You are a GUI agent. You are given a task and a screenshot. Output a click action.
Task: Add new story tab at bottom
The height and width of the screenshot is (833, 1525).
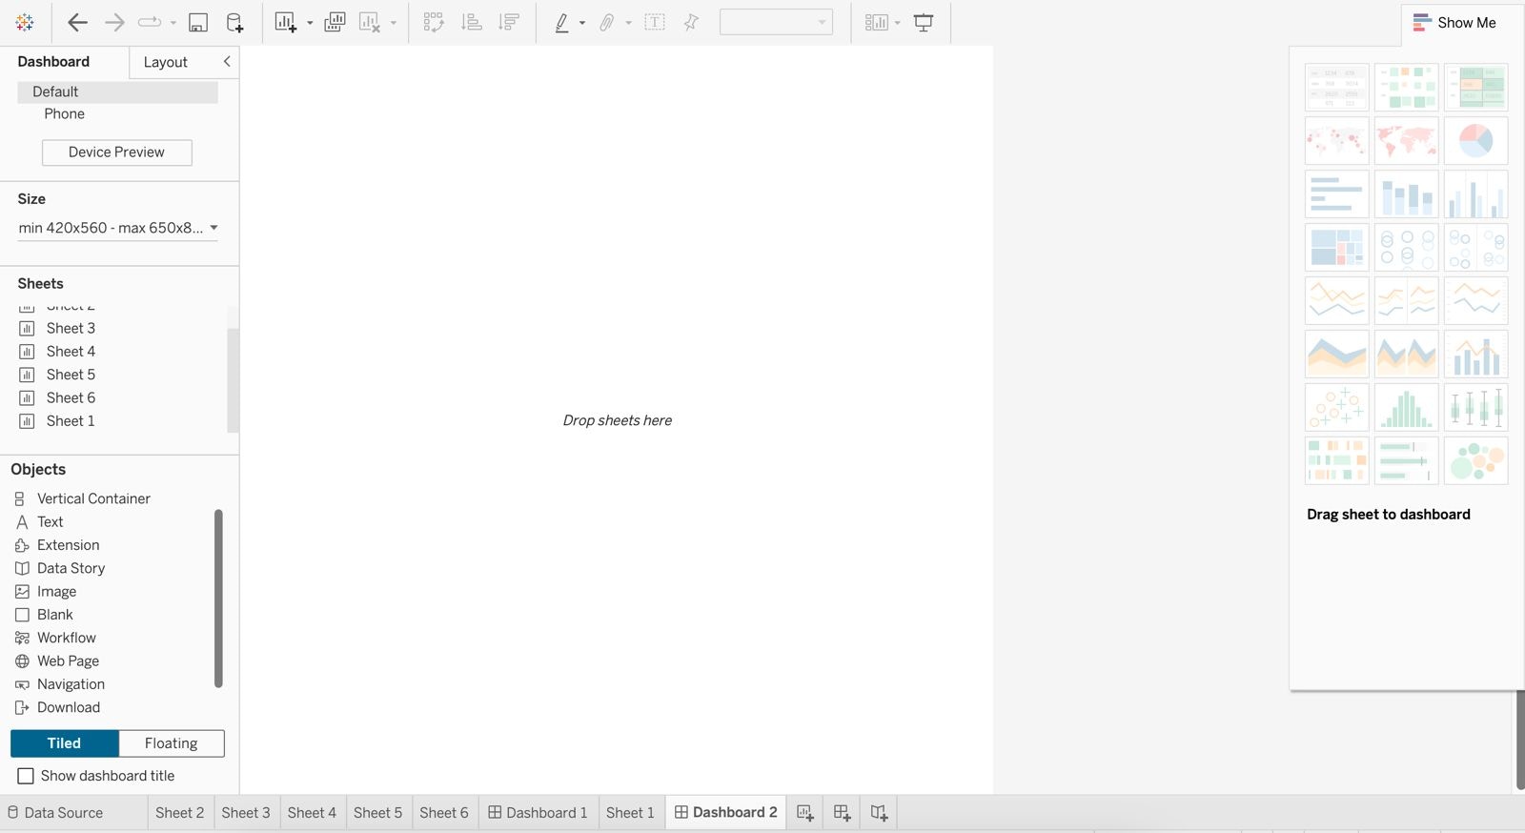[879, 813]
